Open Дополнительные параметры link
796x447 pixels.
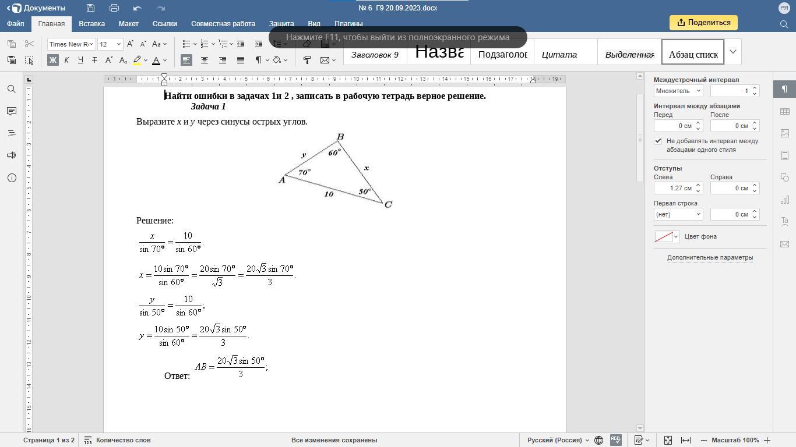(710, 257)
